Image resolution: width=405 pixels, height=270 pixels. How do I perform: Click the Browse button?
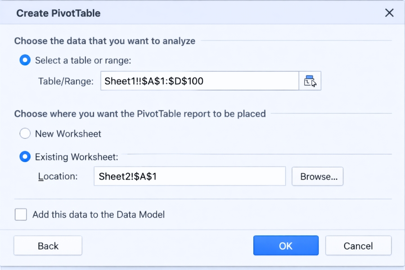317,176
